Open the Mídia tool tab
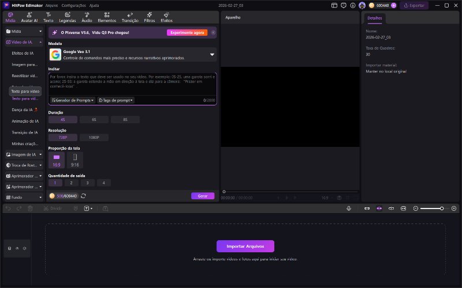The height and width of the screenshot is (288, 462). (x=10, y=17)
